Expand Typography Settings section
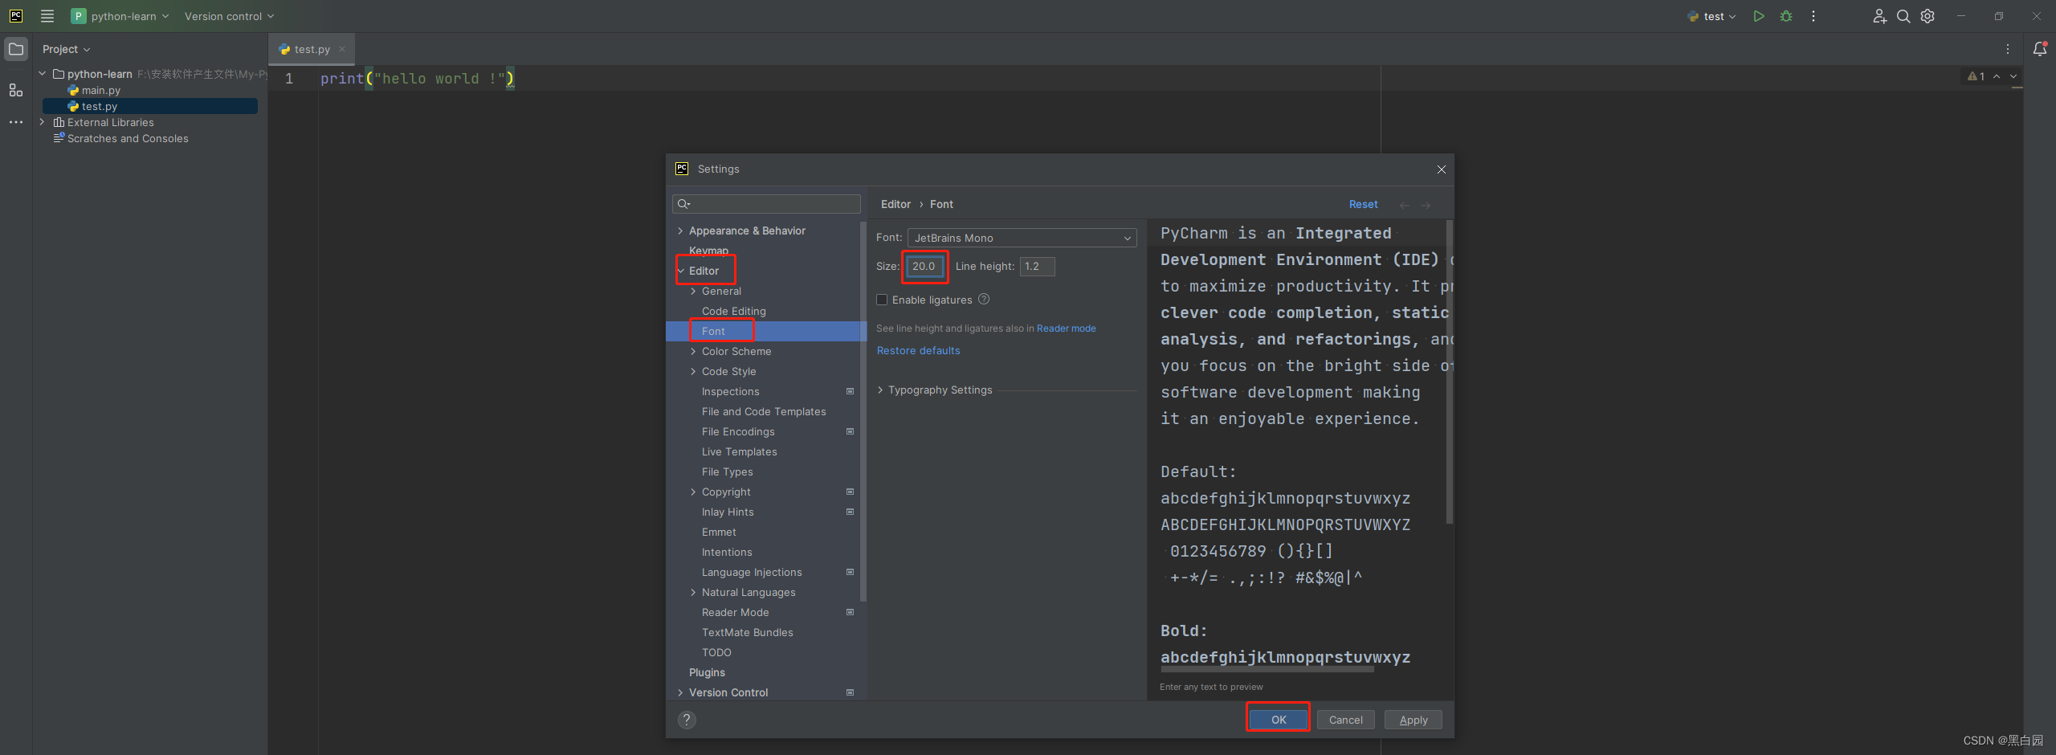 880,390
